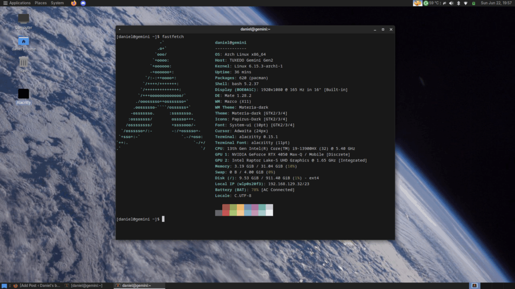
Task: Open the Places menu
Action: pos(41,3)
